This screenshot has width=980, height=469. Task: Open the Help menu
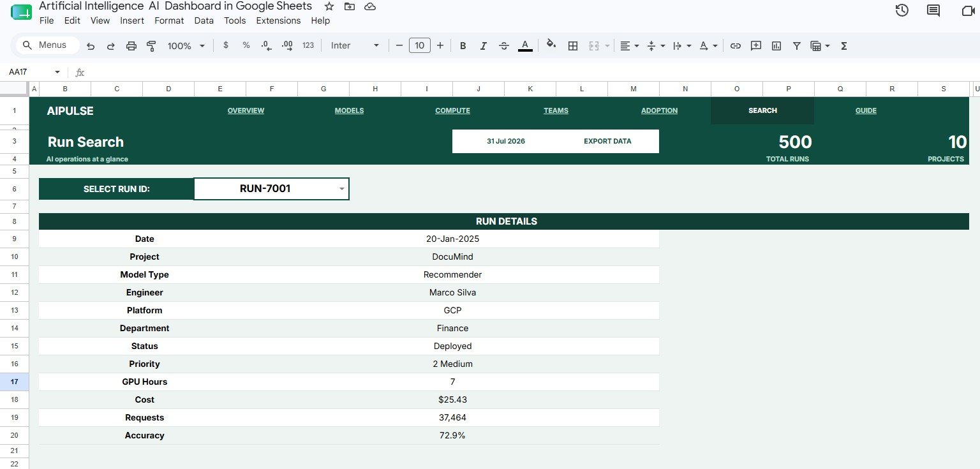(x=320, y=20)
